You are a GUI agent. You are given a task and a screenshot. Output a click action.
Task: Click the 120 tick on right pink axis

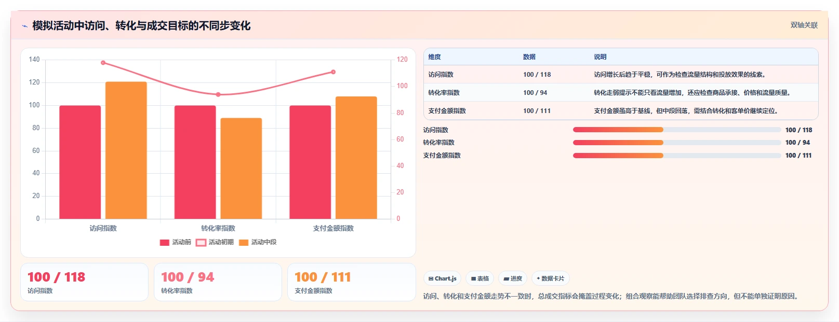coord(402,60)
